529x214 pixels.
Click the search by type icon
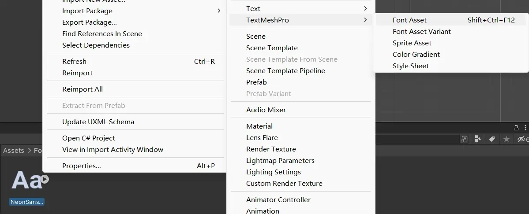(x=477, y=139)
